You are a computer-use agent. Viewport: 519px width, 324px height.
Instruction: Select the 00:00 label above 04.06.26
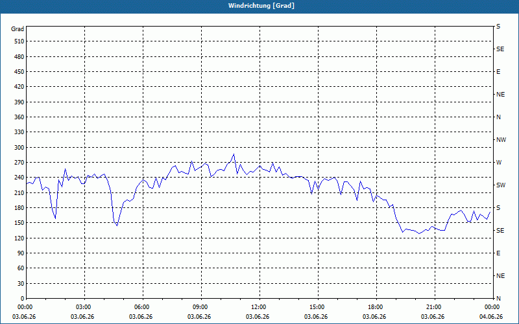coord(492,307)
